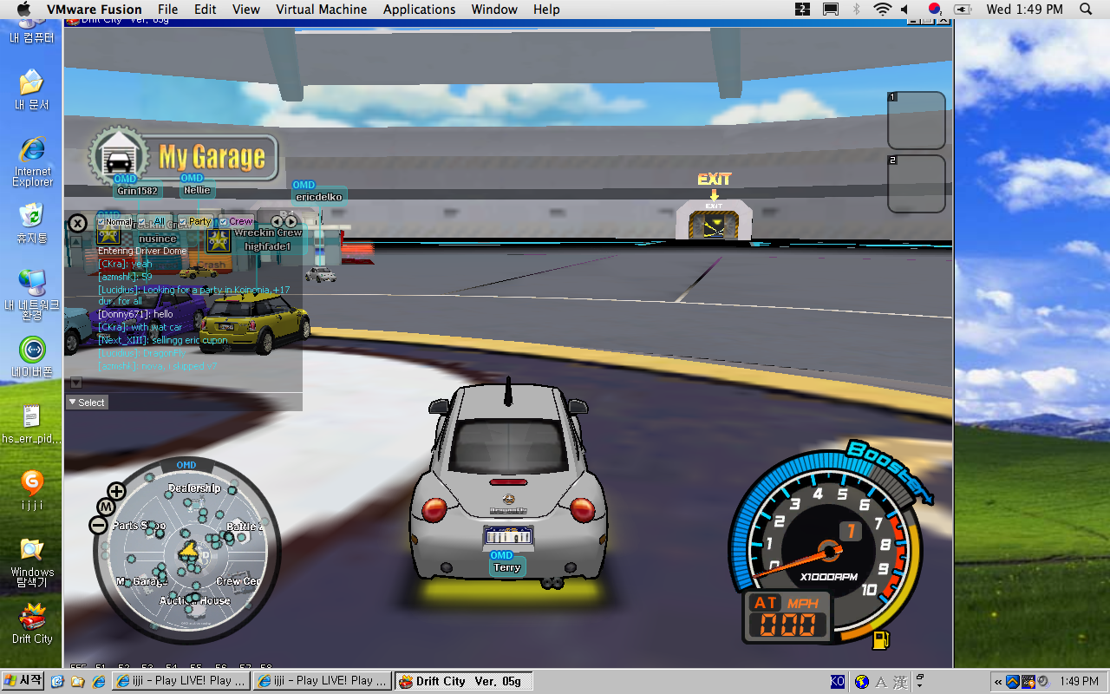This screenshot has height=694, width=1110.
Task: Click the Korean flag input source icon
Action: [x=935, y=10]
